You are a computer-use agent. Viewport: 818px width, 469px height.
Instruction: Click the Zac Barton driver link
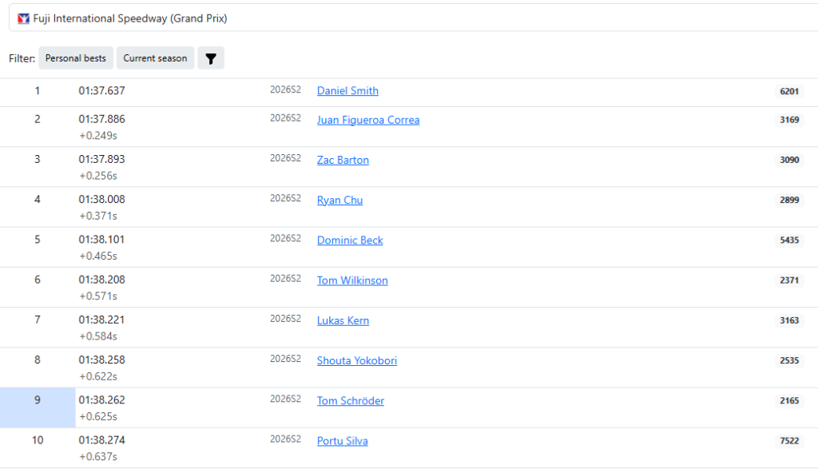pyautogui.click(x=343, y=160)
